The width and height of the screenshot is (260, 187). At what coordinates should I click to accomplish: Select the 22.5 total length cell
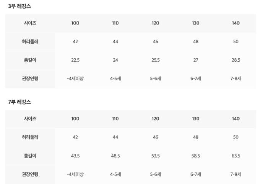pyautogui.click(x=75, y=60)
